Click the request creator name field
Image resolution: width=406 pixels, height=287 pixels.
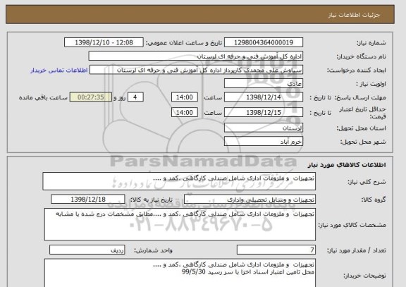click(196, 70)
